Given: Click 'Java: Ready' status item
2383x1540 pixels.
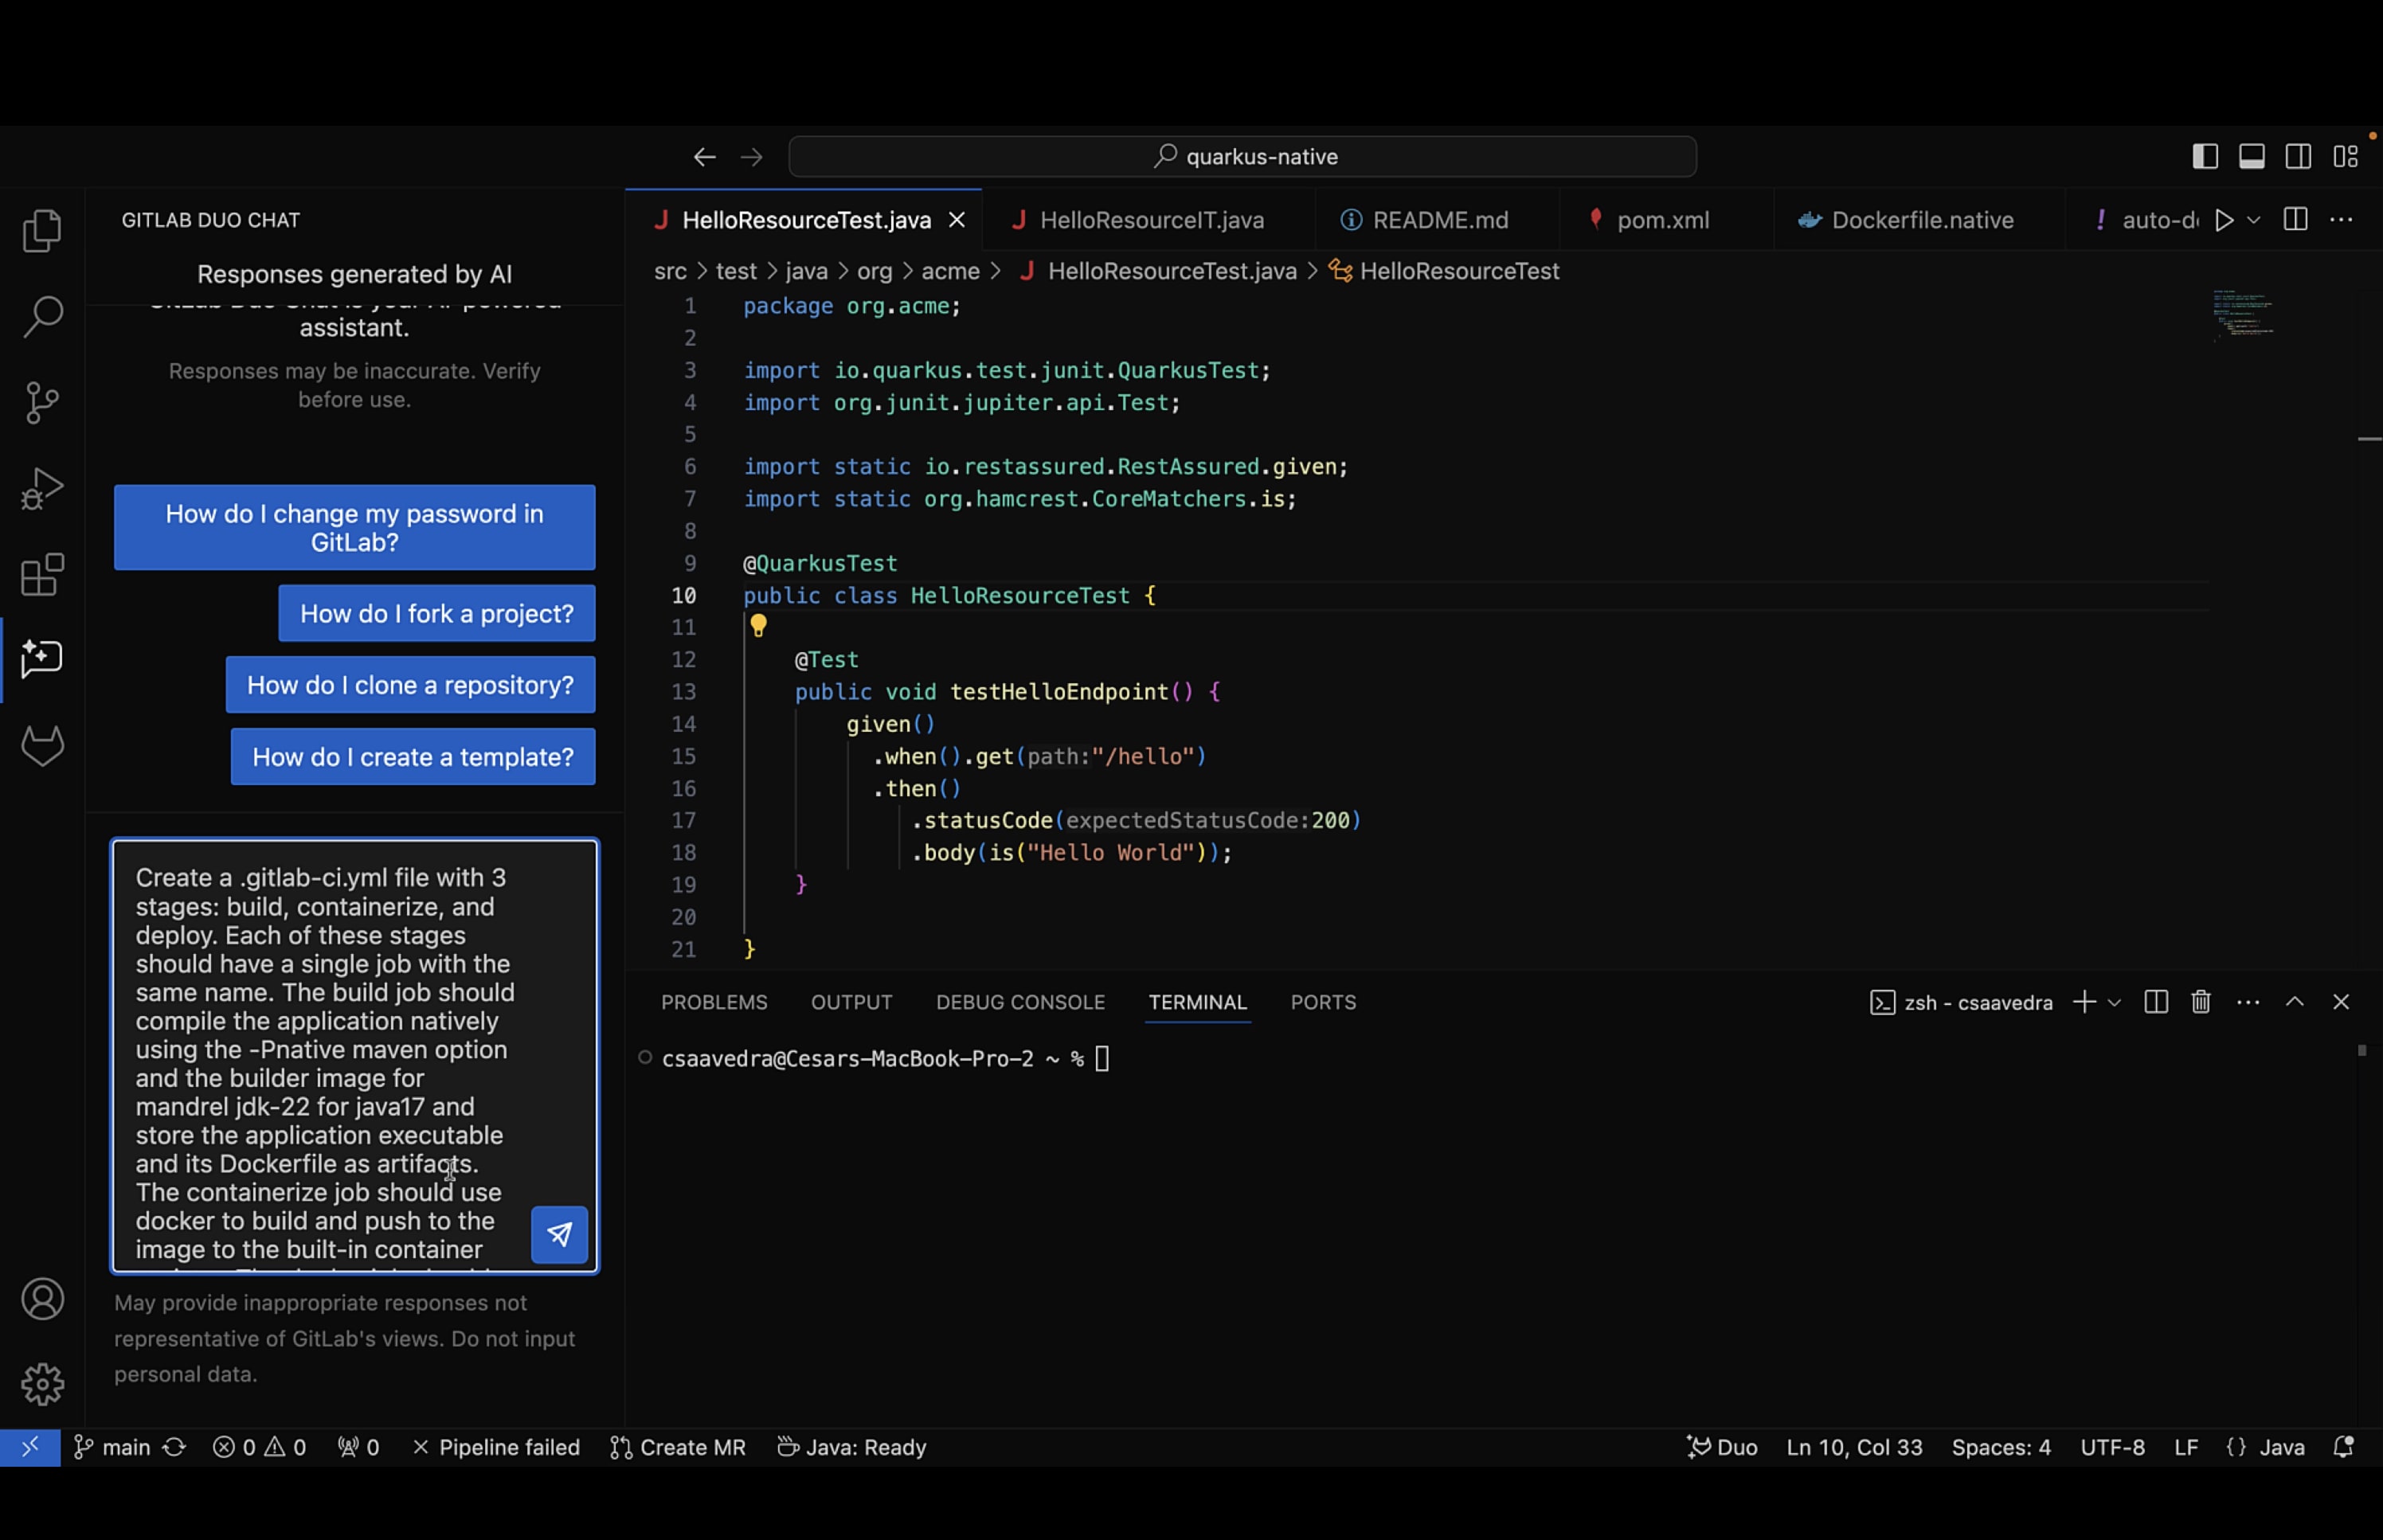Looking at the screenshot, I should point(852,1447).
